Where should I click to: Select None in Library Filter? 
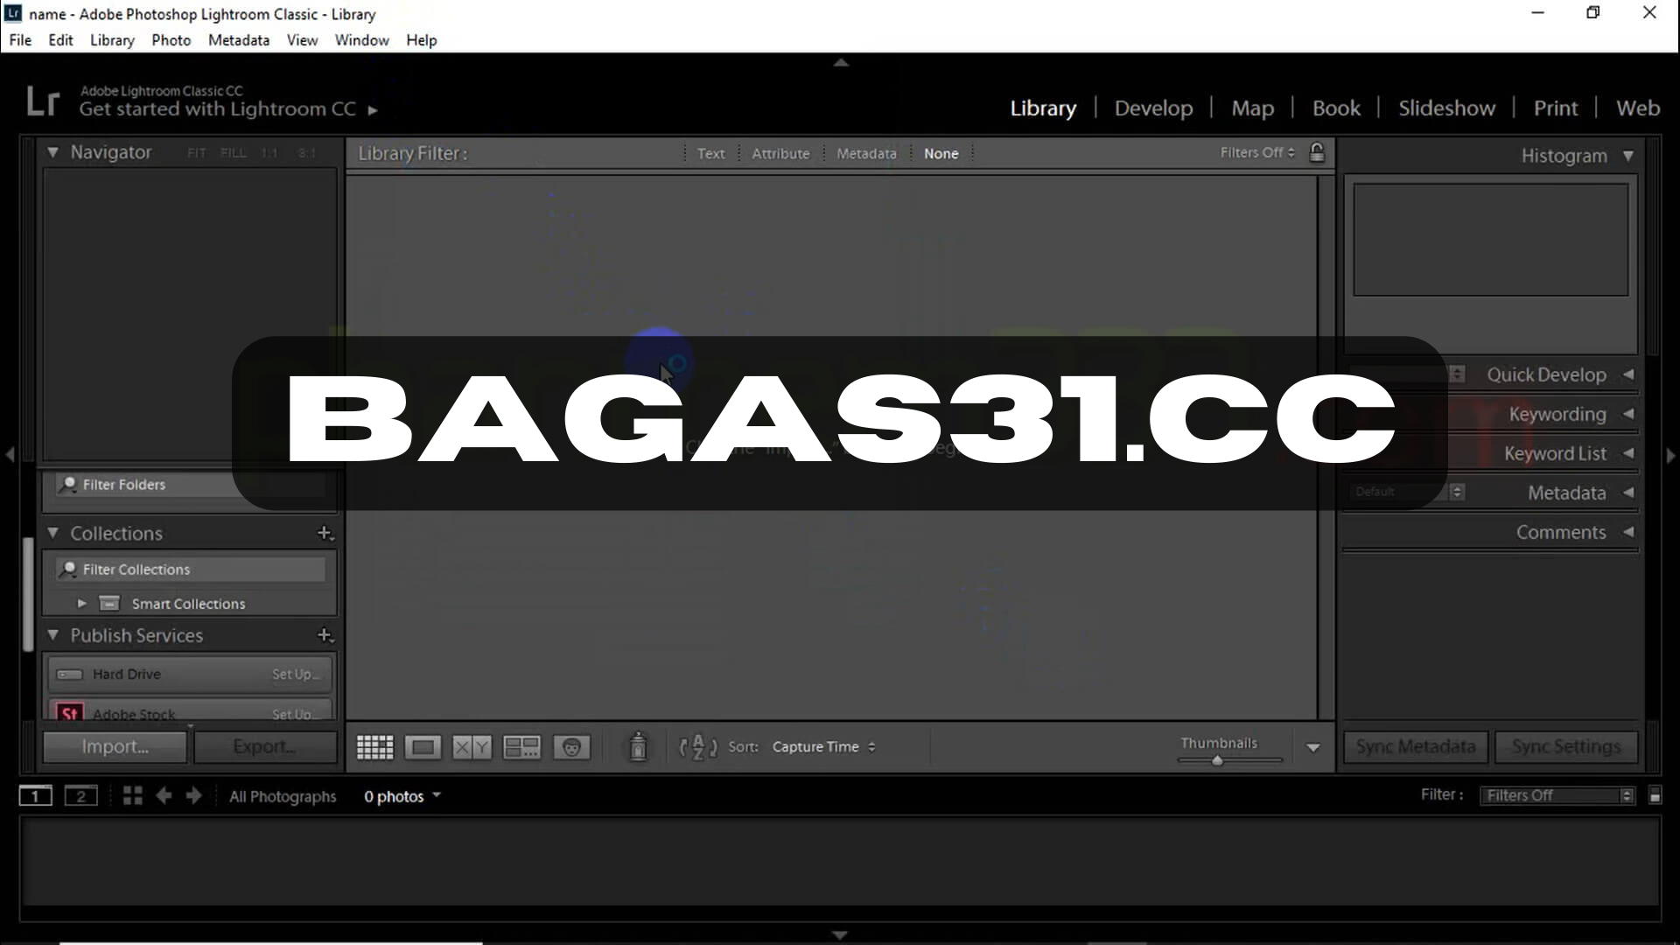click(x=941, y=153)
